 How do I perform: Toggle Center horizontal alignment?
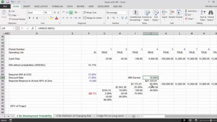(x=67, y=18)
